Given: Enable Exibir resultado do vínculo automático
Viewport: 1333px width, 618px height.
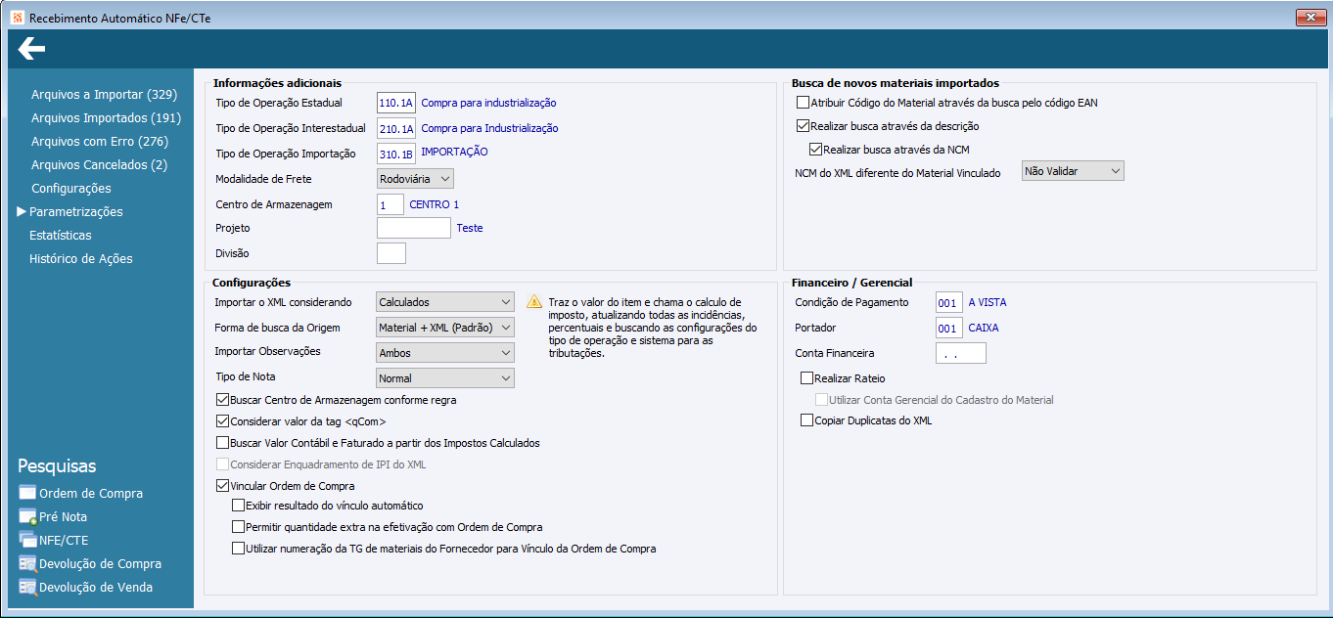Looking at the screenshot, I should click(238, 506).
